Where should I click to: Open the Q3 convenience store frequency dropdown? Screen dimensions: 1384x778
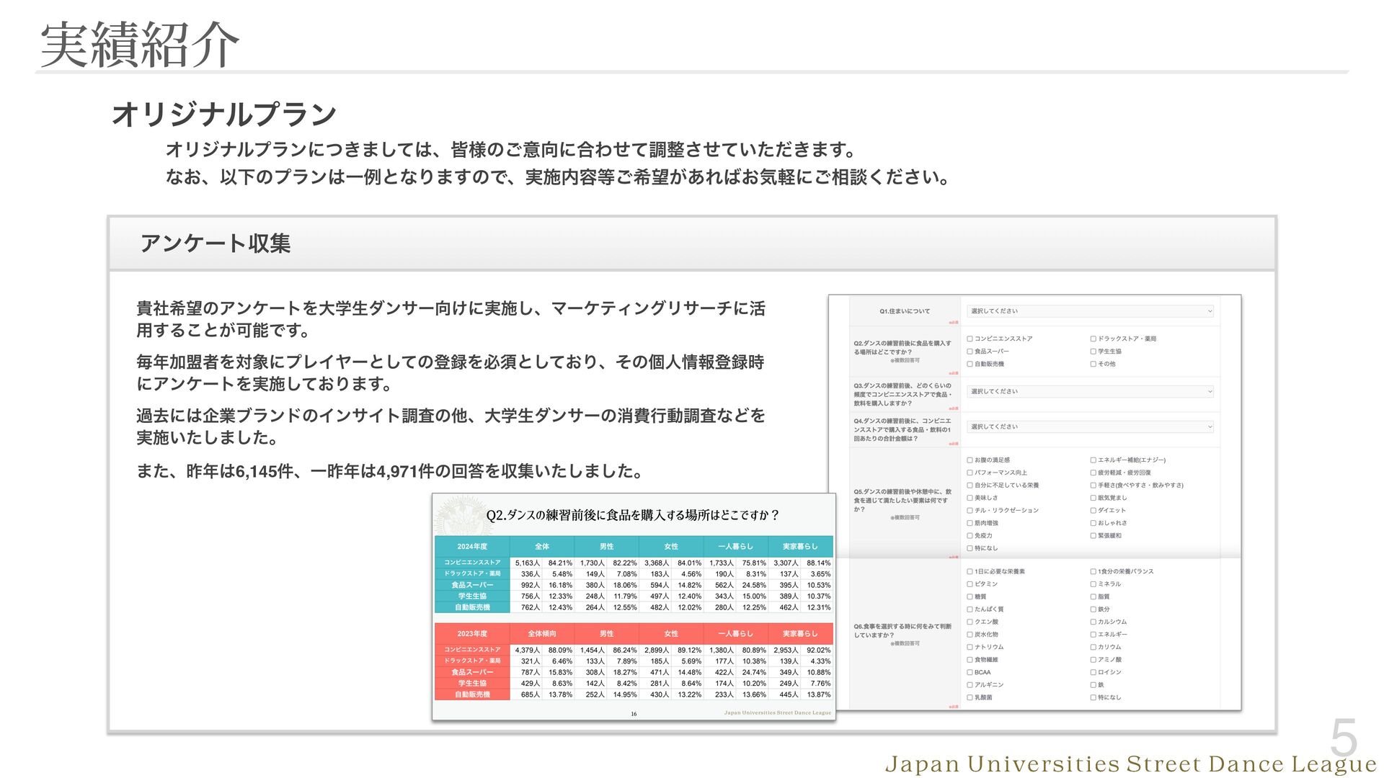point(1091,392)
